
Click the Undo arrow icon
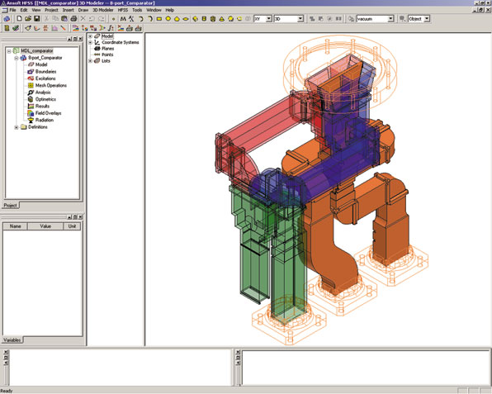[92, 19]
